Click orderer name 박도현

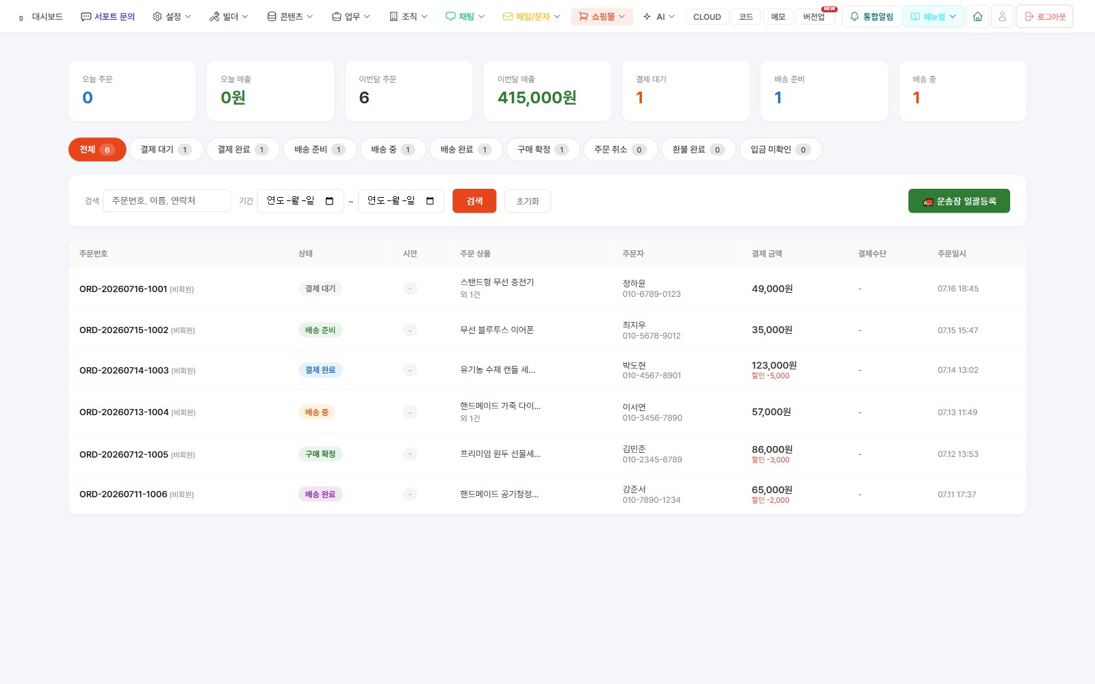tap(634, 365)
